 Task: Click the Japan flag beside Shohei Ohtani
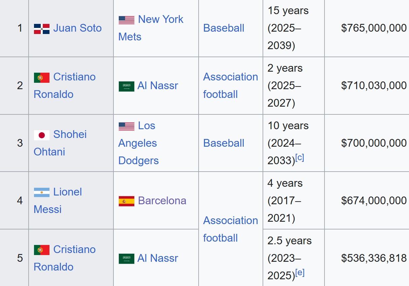click(x=42, y=135)
